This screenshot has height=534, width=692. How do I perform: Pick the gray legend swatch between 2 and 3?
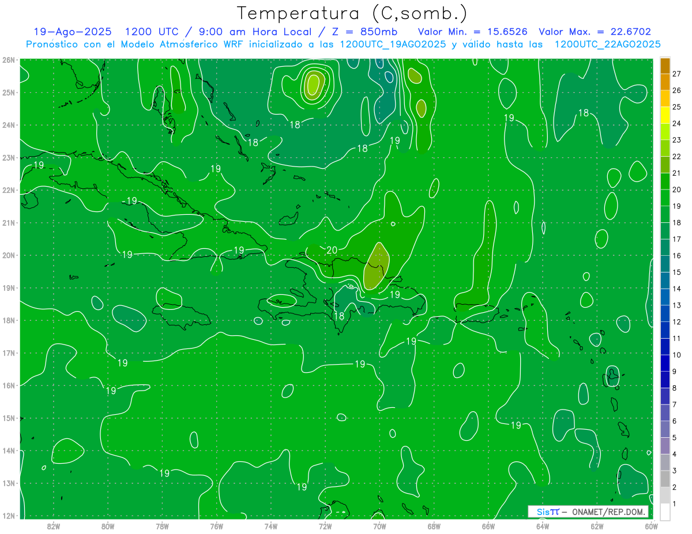(x=665, y=479)
